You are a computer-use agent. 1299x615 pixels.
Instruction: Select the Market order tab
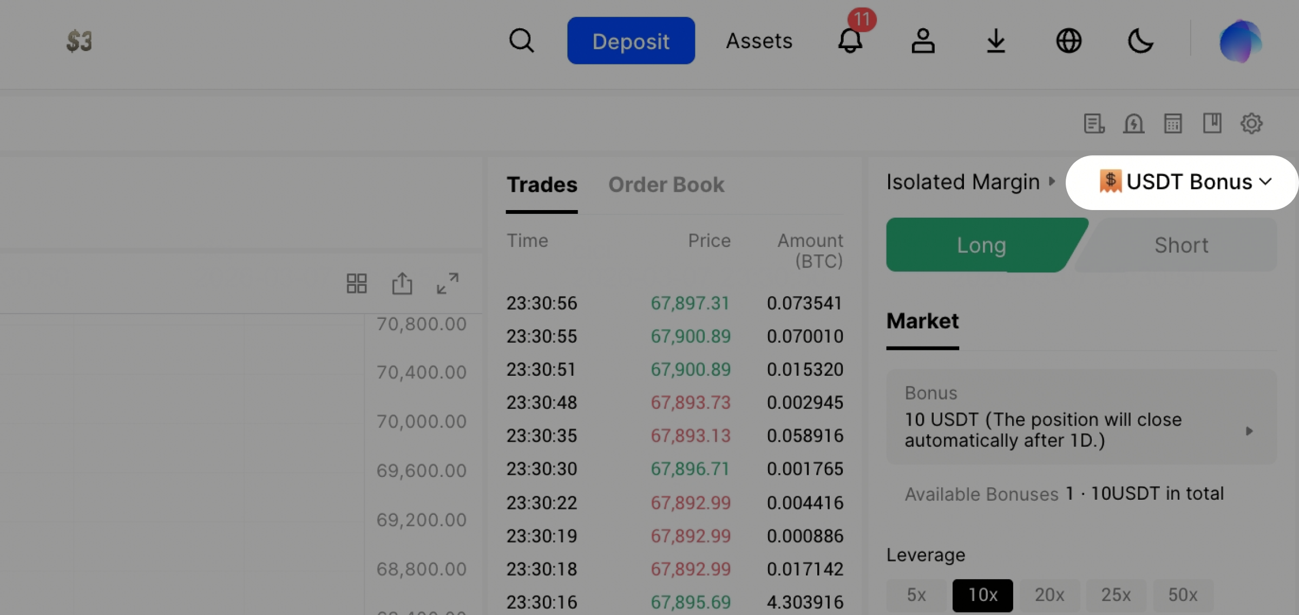(922, 321)
